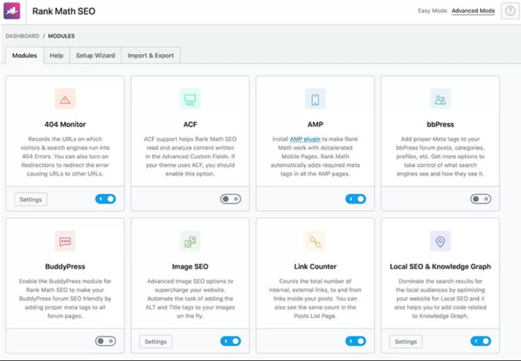Click the ACF monitor icon
The height and width of the screenshot is (361, 521).
click(190, 99)
